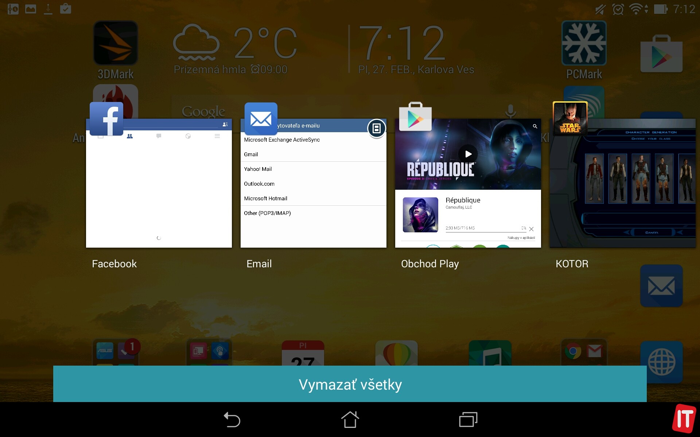Play the République trailer video
This screenshot has width=700, height=437.
468,154
